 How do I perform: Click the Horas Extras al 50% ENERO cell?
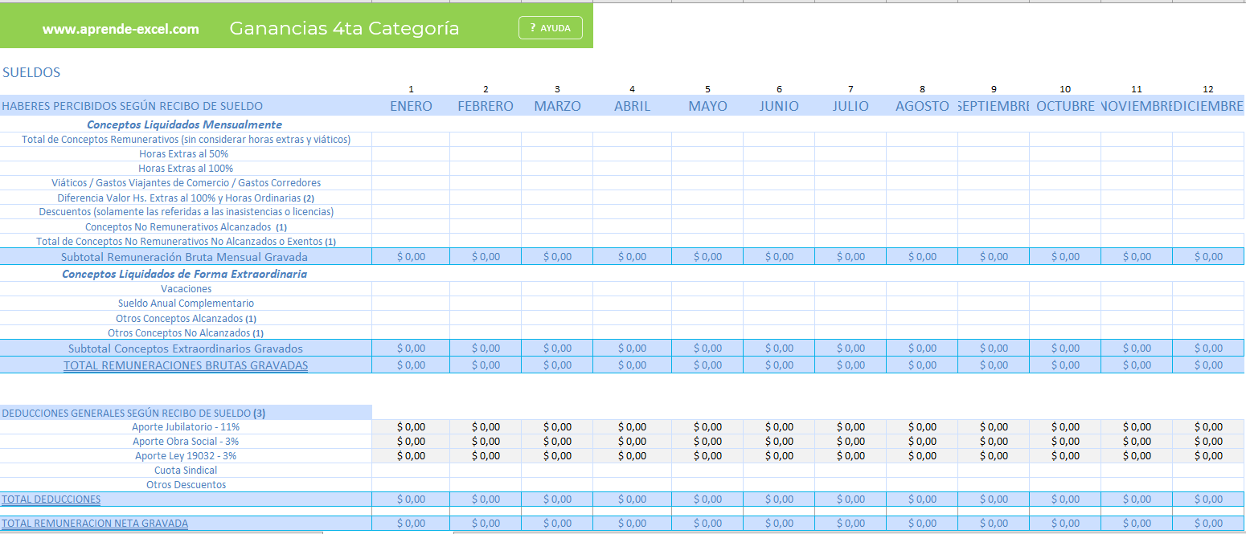coord(411,154)
